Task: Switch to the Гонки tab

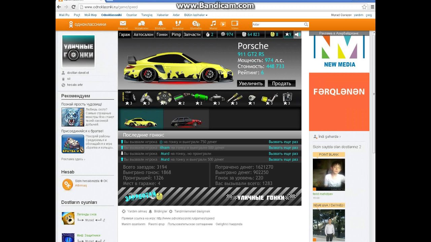Action: coord(162,34)
